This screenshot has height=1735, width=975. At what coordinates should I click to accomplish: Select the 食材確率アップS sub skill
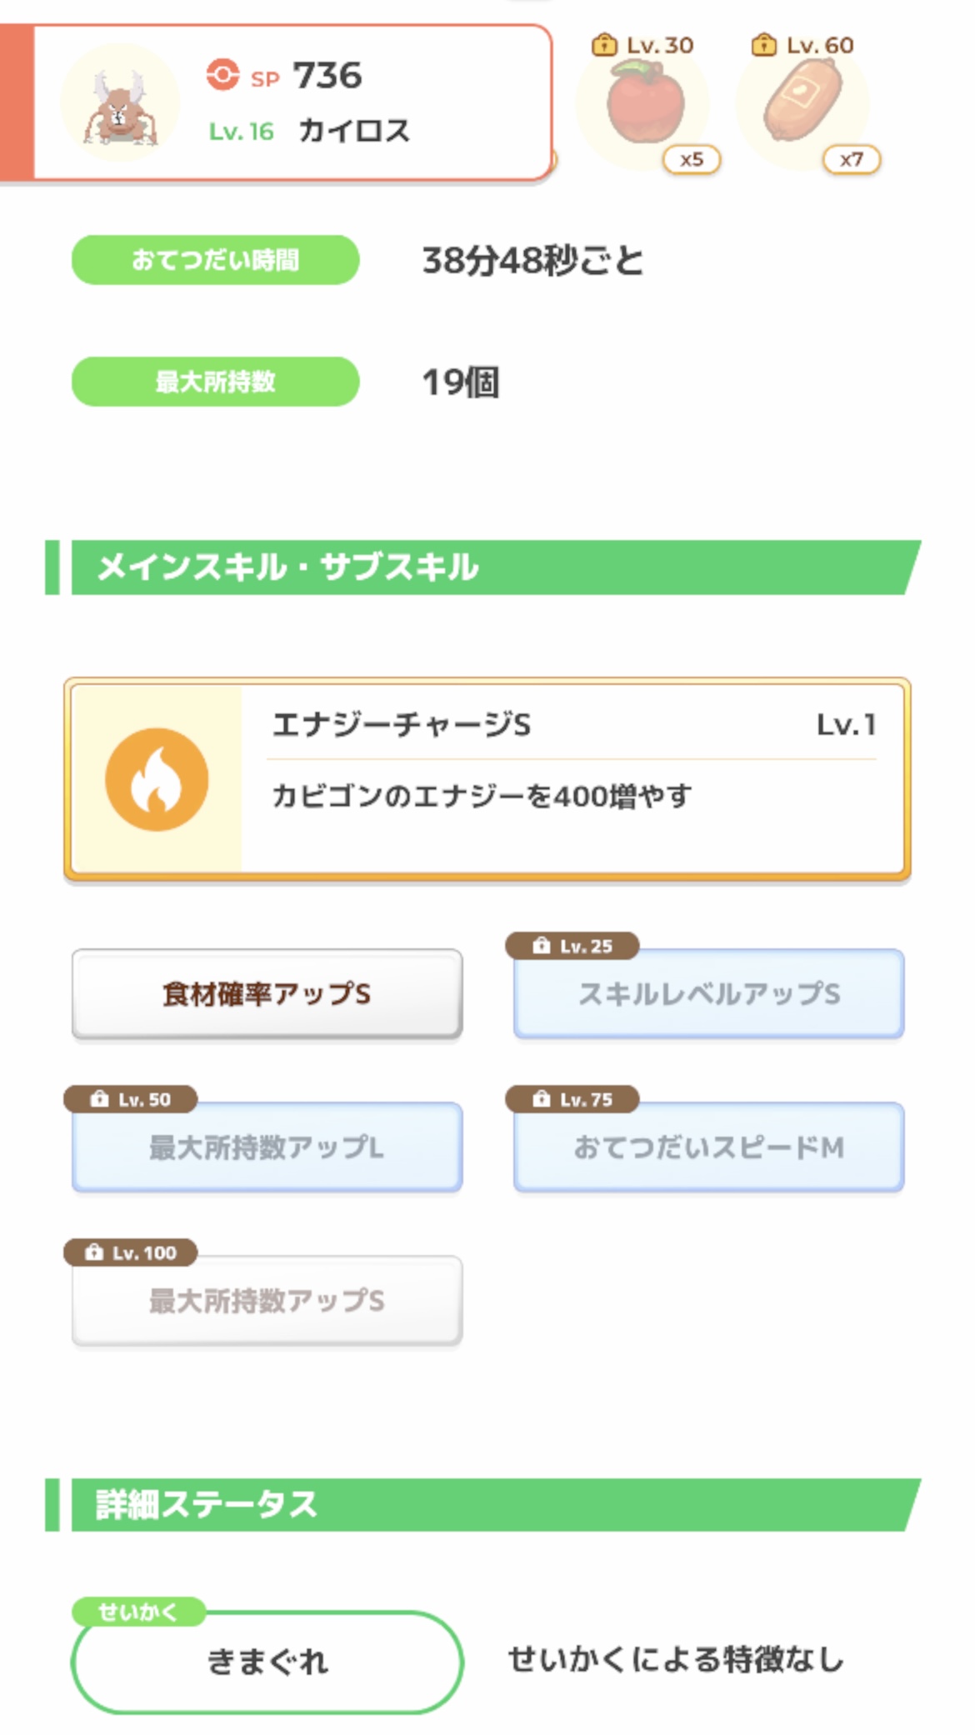(x=267, y=994)
